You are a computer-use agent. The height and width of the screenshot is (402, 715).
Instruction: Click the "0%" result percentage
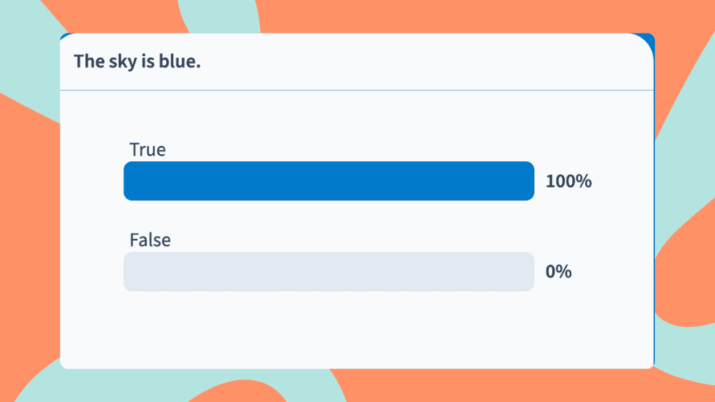(559, 272)
